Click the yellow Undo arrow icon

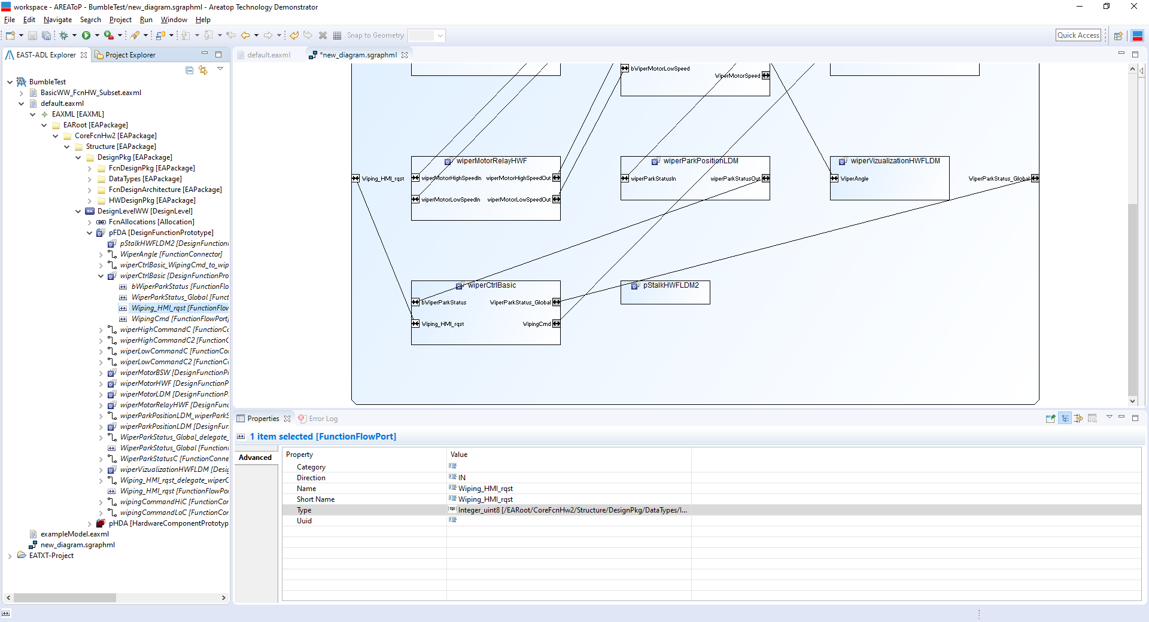coord(294,35)
